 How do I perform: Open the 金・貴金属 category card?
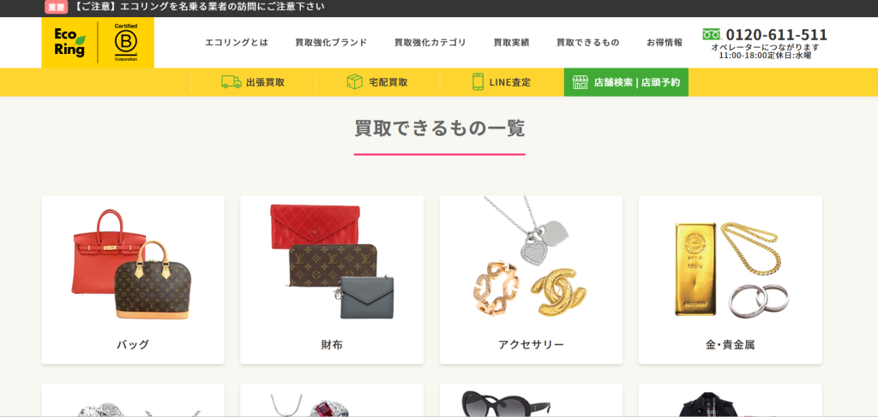coord(731,279)
